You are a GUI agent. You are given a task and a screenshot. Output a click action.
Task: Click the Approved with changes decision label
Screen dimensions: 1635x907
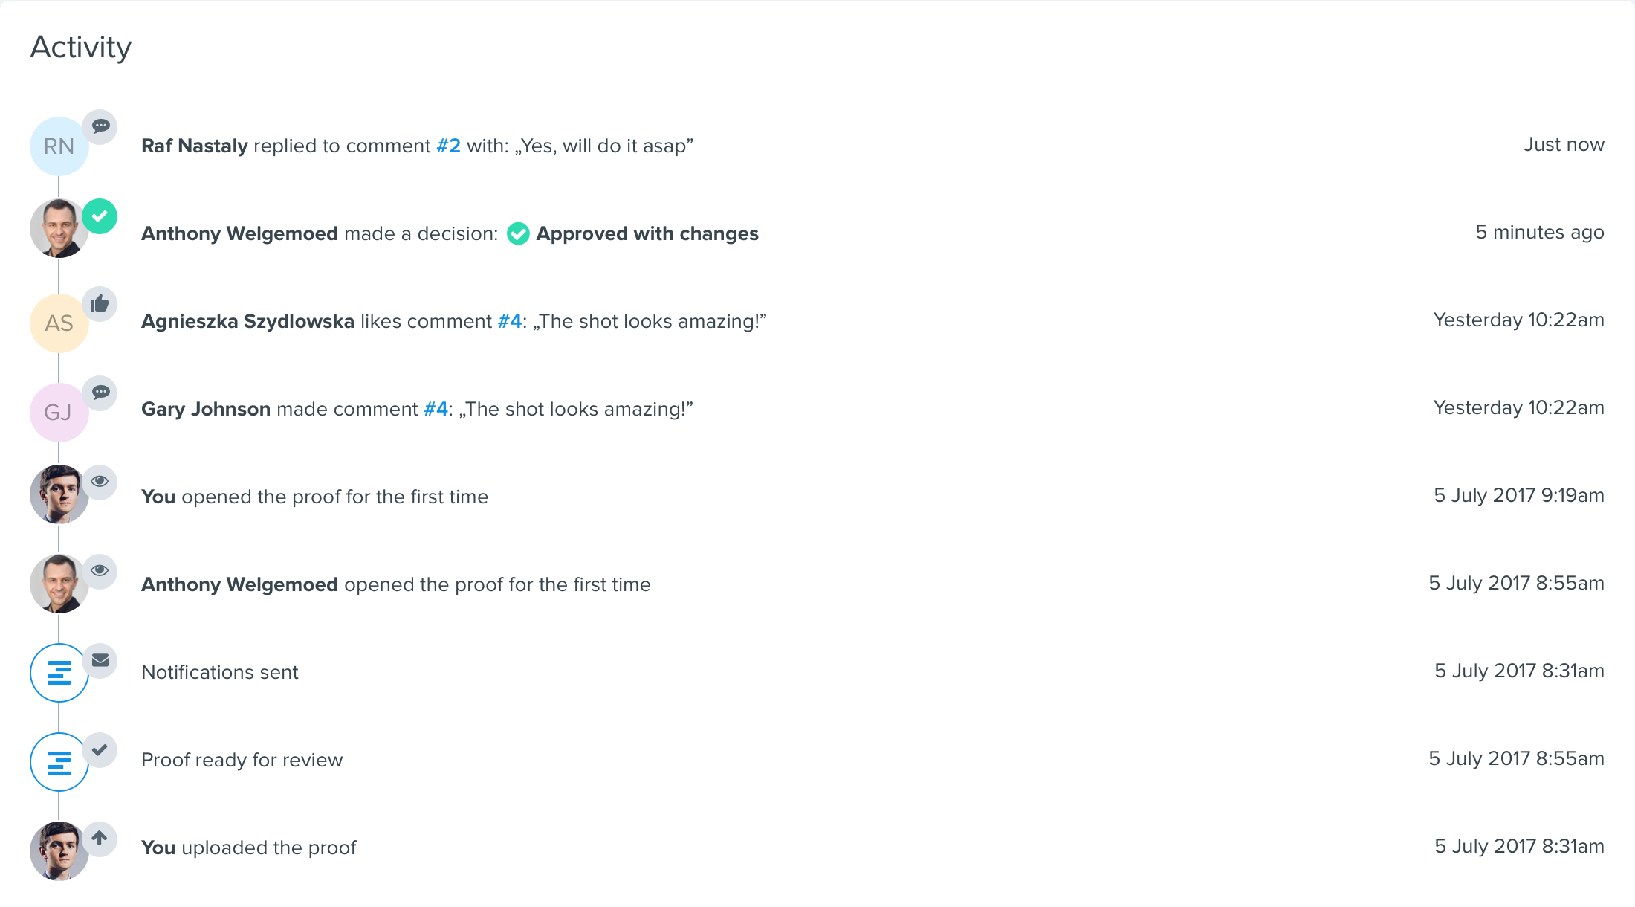click(647, 233)
